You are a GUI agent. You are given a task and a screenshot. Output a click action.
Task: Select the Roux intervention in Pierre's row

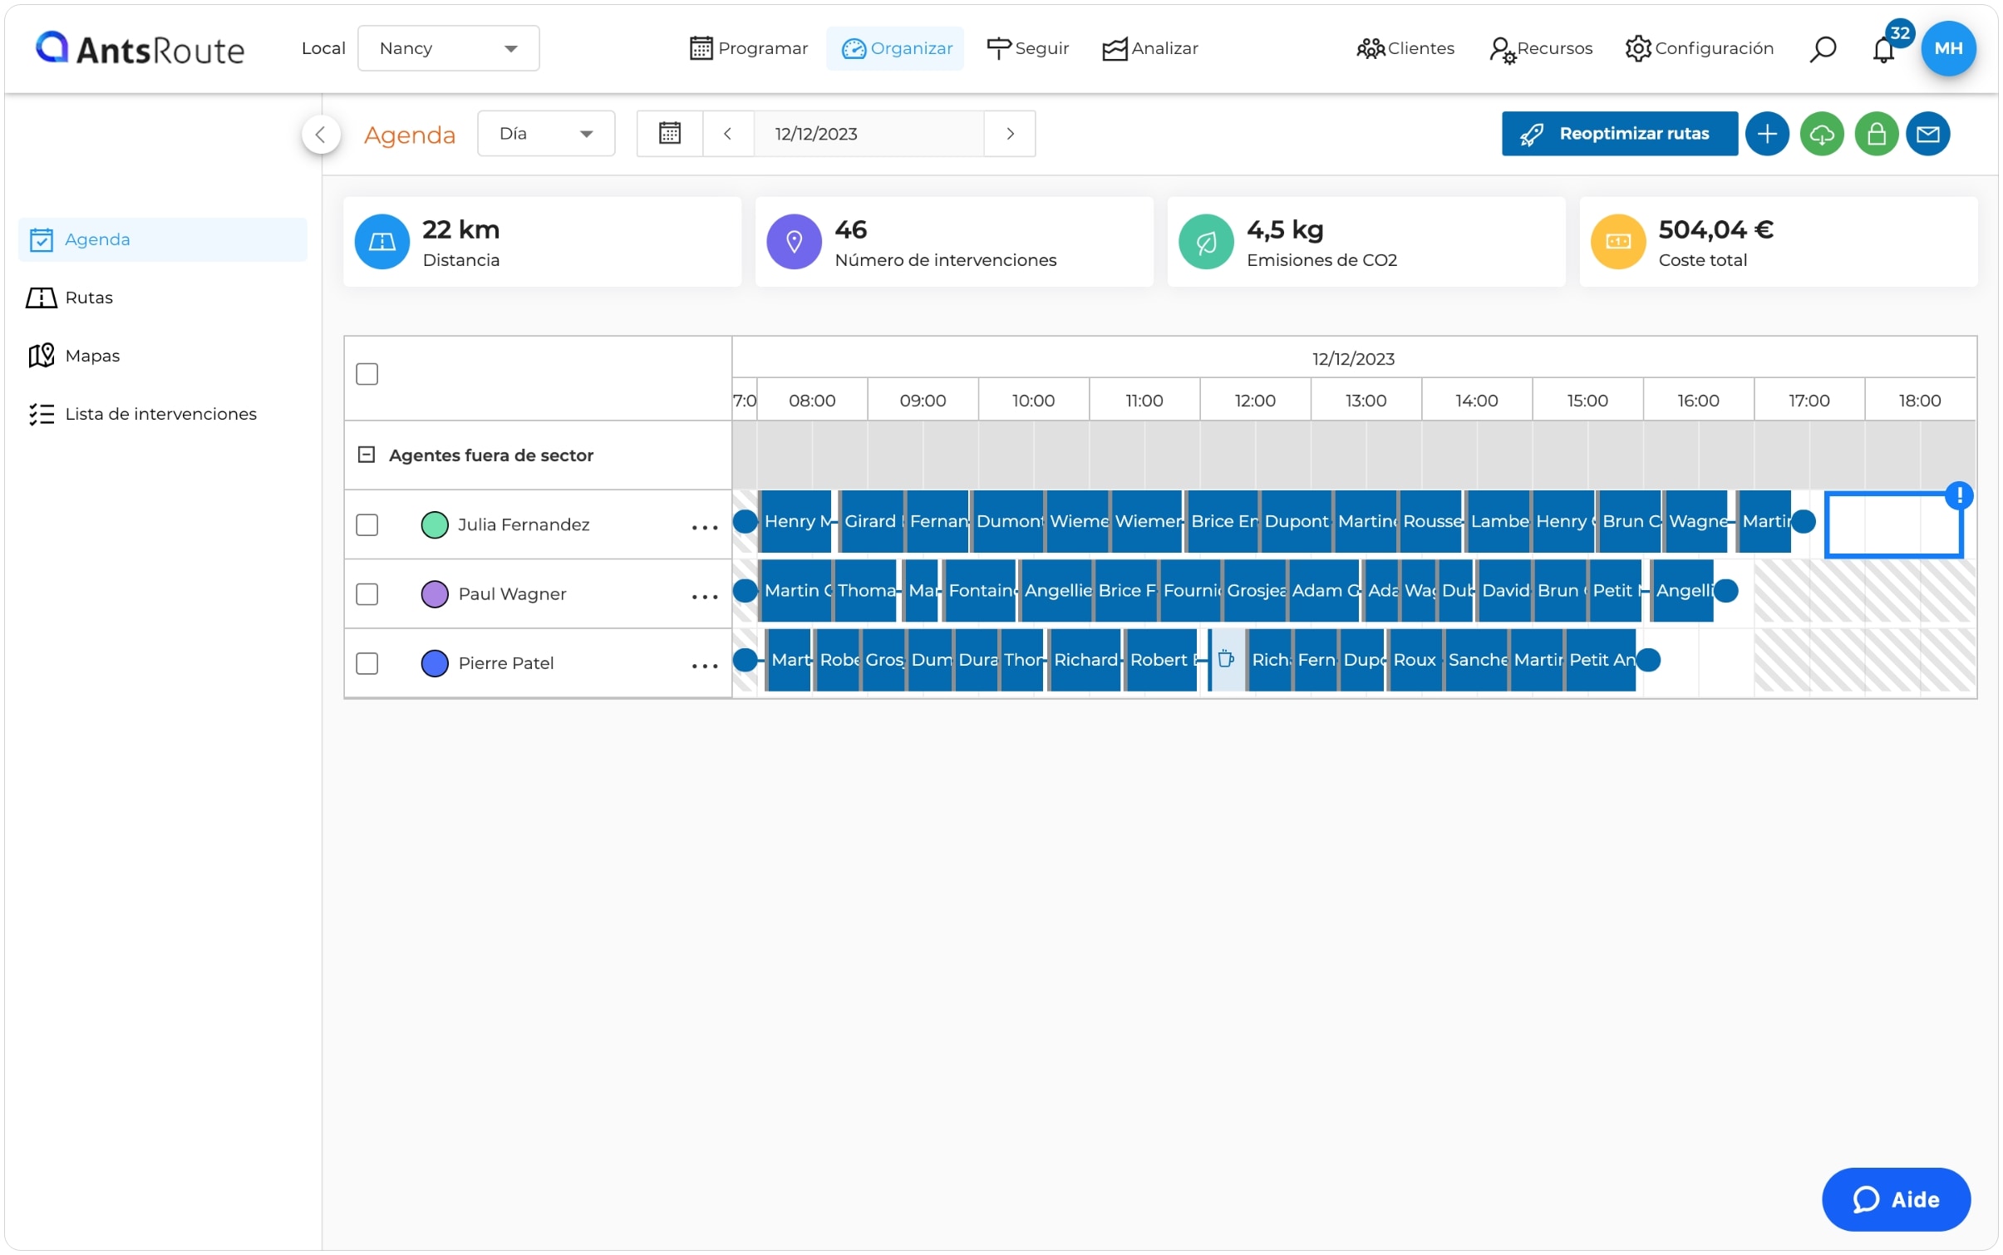pyautogui.click(x=1415, y=660)
